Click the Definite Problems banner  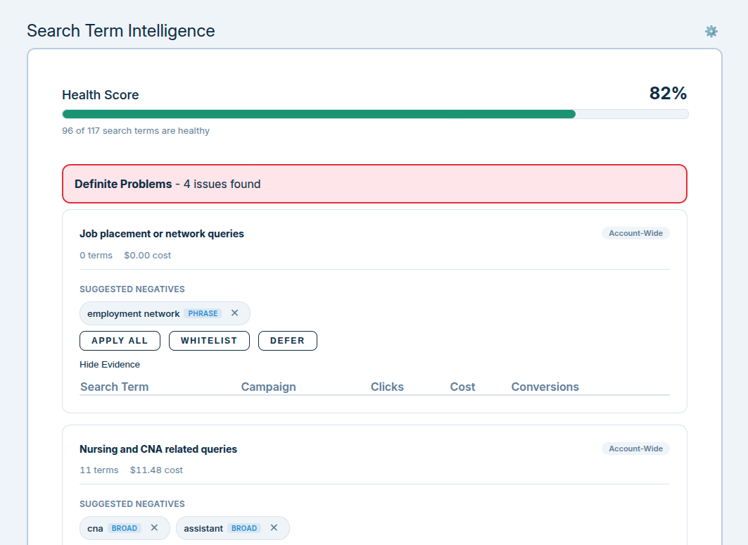point(374,184)
